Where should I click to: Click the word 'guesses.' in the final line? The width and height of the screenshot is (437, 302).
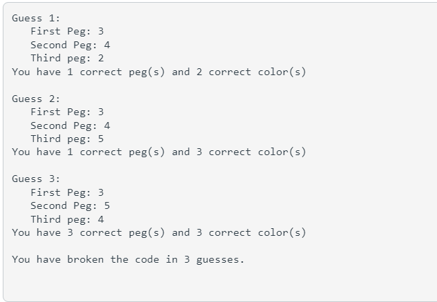[x=220, y=260]
